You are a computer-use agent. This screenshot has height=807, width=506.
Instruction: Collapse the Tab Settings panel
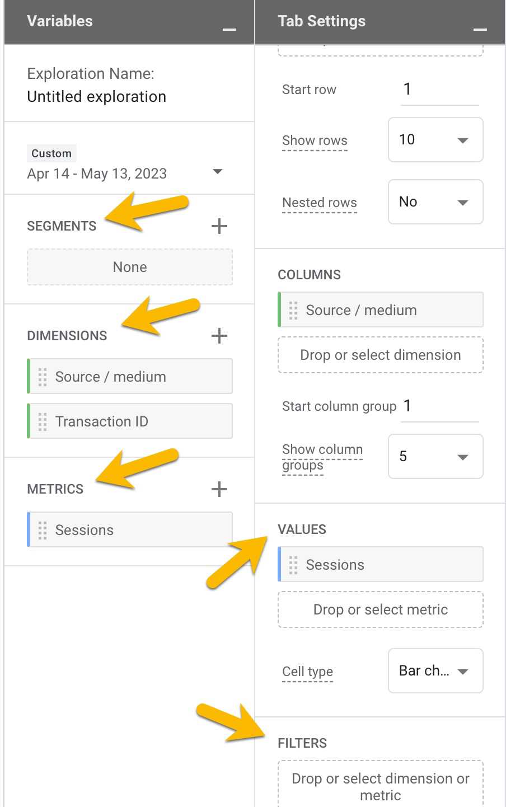coord(480,29)
